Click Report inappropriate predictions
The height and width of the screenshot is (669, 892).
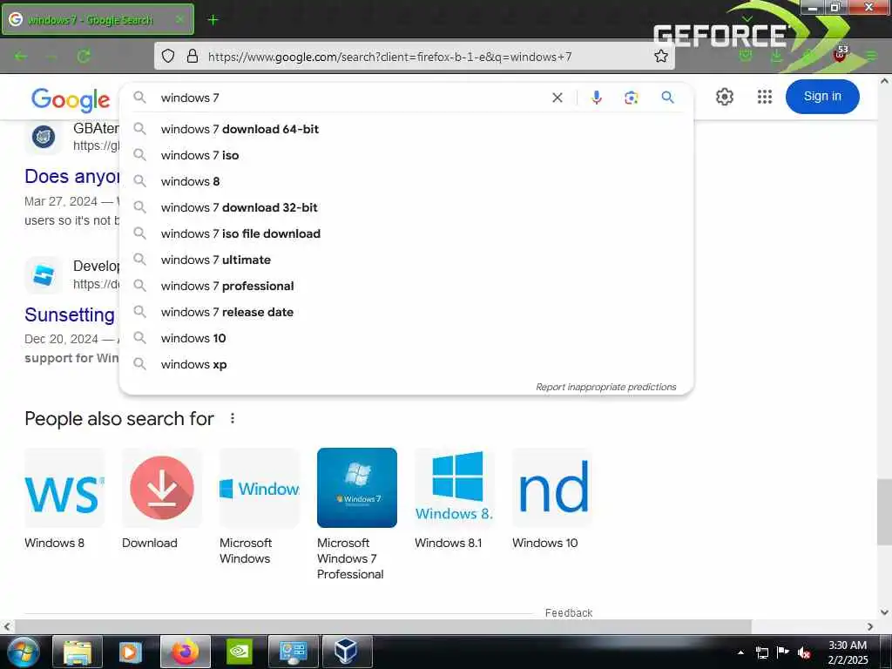[606, 387]
